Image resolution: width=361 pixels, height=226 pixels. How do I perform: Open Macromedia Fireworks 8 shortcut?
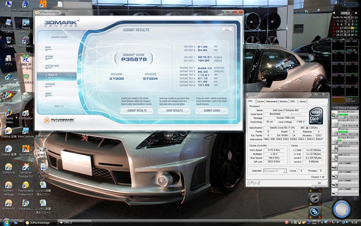point(26,185)
